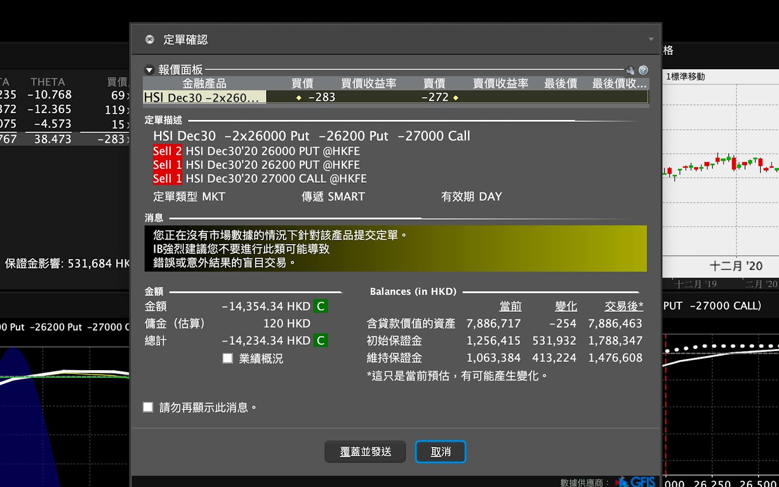Click the 十二月 '20 chart axis label
This screenshot has width=779, height=487.
tap(736, 266)
